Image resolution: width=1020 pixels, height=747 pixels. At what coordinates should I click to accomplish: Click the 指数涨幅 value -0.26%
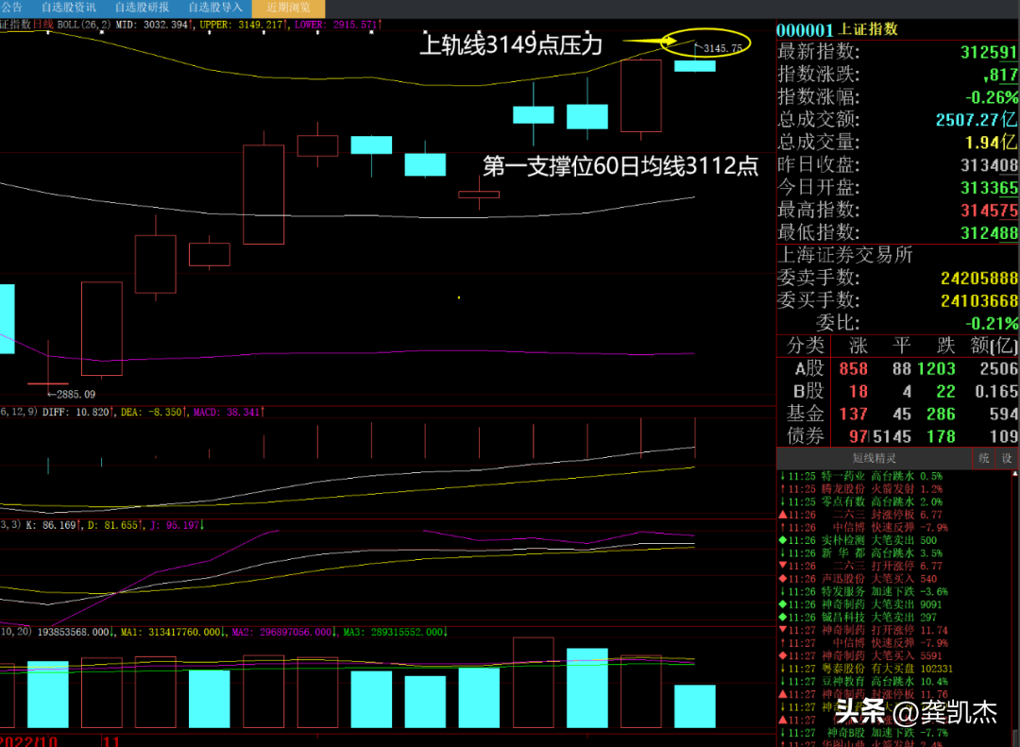[992, 97]
